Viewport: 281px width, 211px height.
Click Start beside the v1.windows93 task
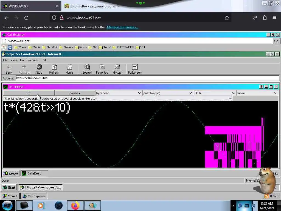tap(9, 187)
